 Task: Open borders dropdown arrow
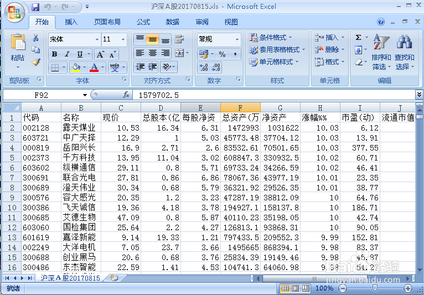click(64, 67)
